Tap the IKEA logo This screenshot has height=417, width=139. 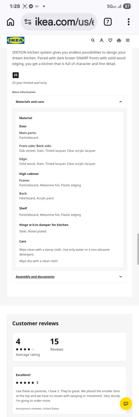(16, 40)
